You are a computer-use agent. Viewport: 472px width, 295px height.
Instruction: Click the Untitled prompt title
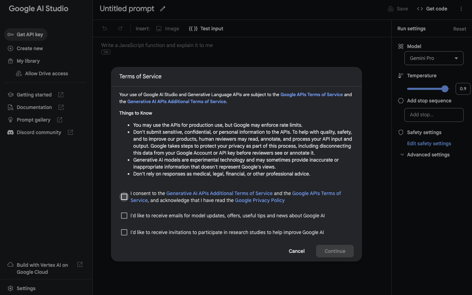point(127,9)
